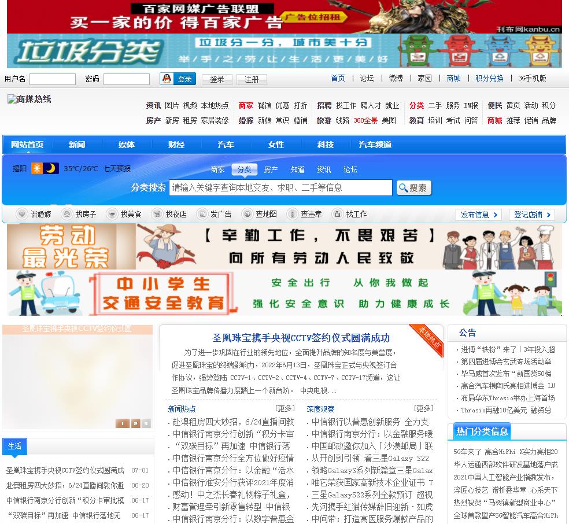The height and width of the screenshot is (524, 569).
Task: Click the moon night weather icon
Action: pyautogui.click(x=51, y=168)
